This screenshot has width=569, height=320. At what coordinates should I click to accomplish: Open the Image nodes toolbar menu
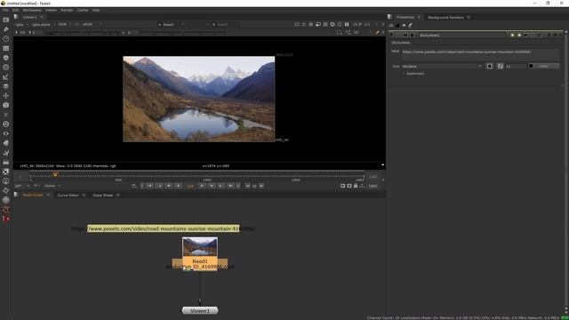click(x=6, y=20)
